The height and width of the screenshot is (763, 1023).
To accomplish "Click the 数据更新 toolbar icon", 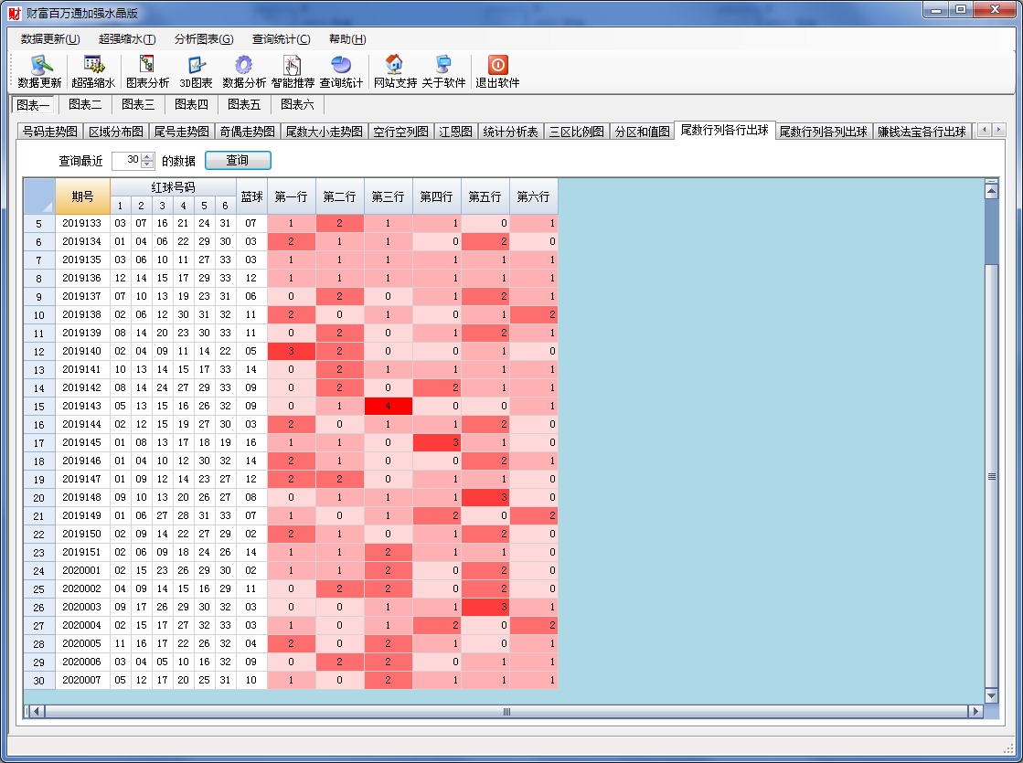I will point(39,65).
